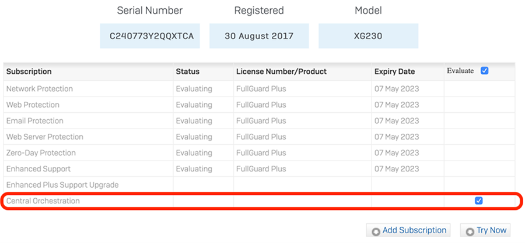Click the Add Subscription button
This screenshot has width=525, height=243.
point(408,230)
